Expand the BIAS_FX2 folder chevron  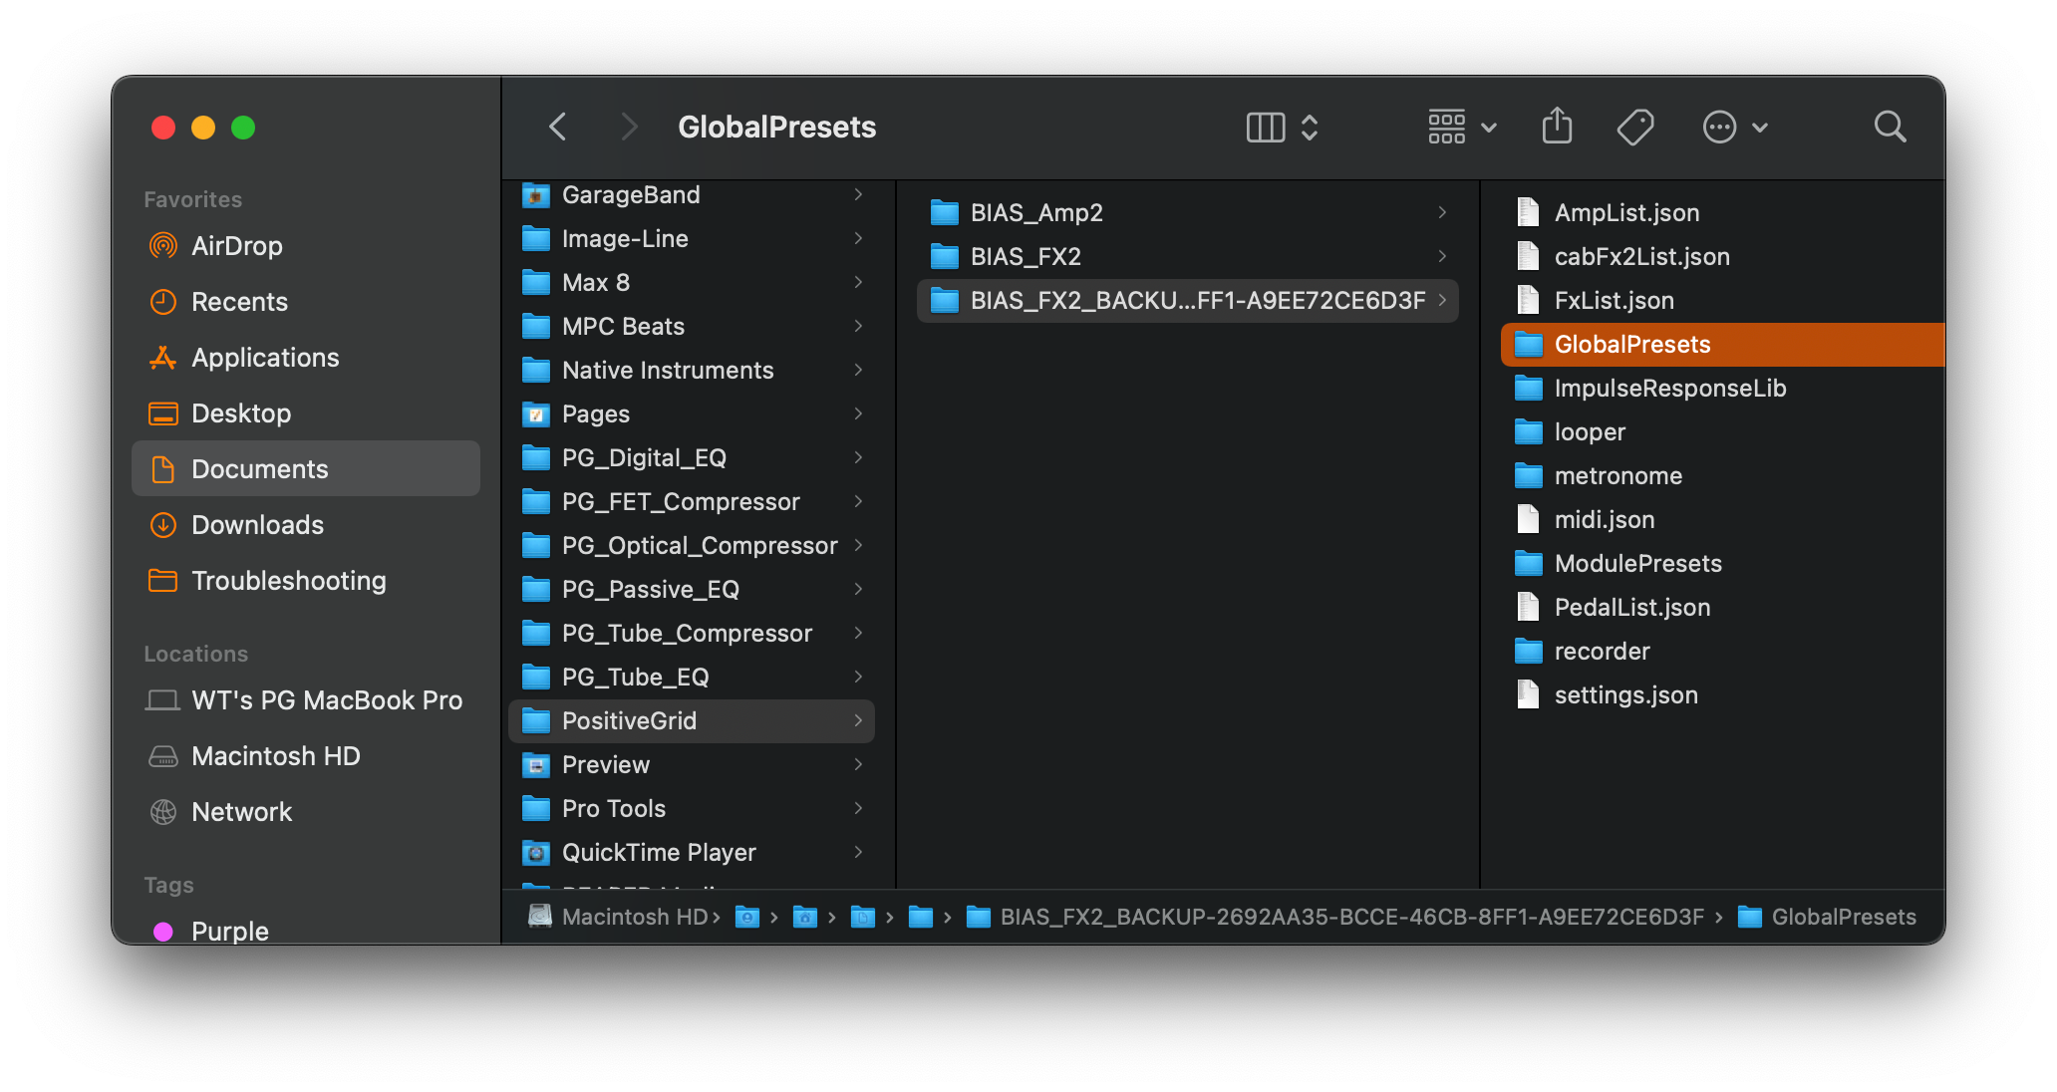(x=1442, y=256)
